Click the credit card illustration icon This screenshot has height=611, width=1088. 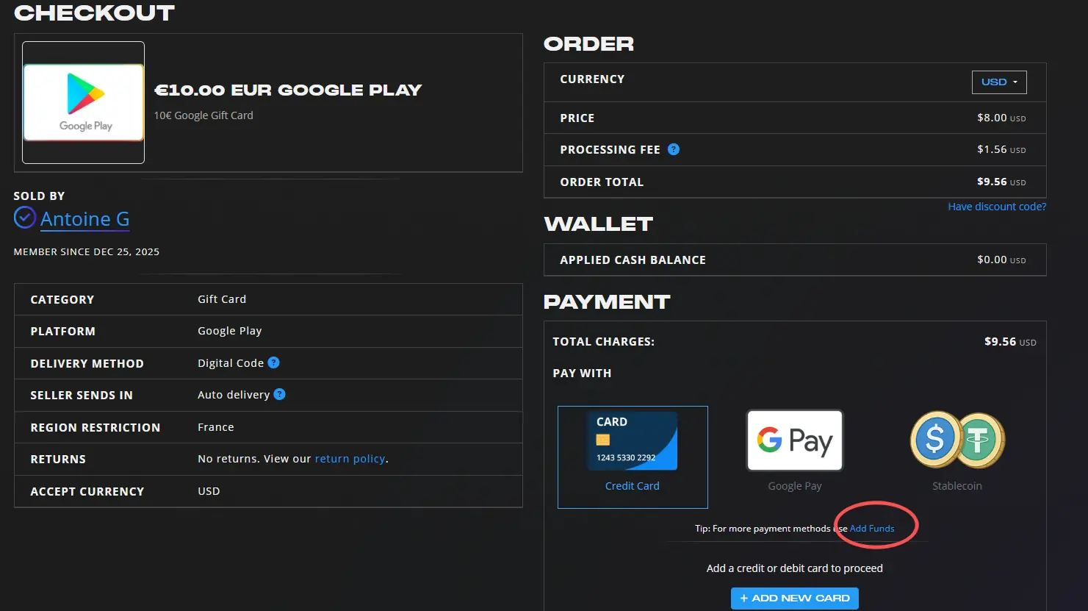(x=633, y=440)
